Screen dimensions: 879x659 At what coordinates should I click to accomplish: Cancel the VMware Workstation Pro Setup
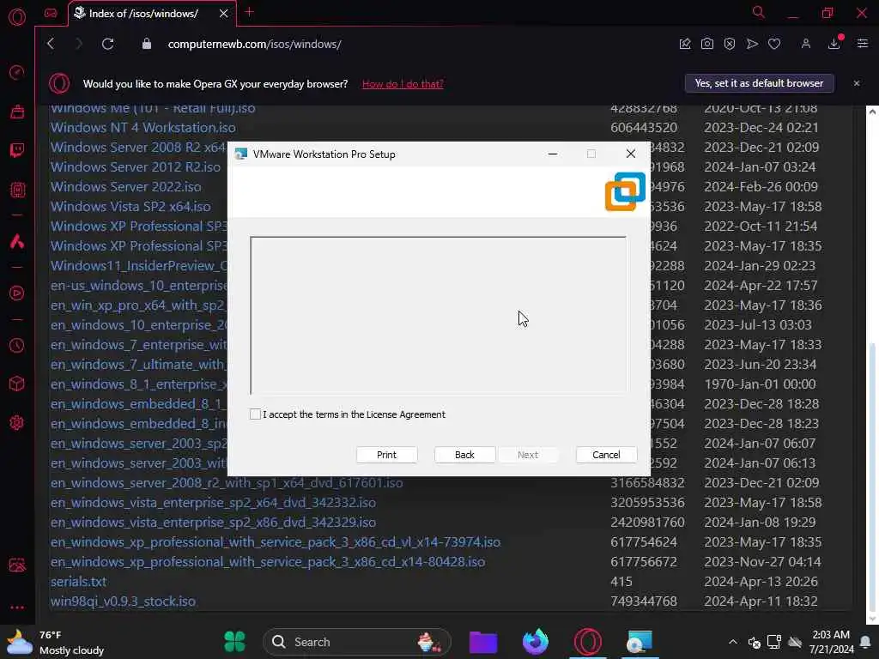click(606, 455)
